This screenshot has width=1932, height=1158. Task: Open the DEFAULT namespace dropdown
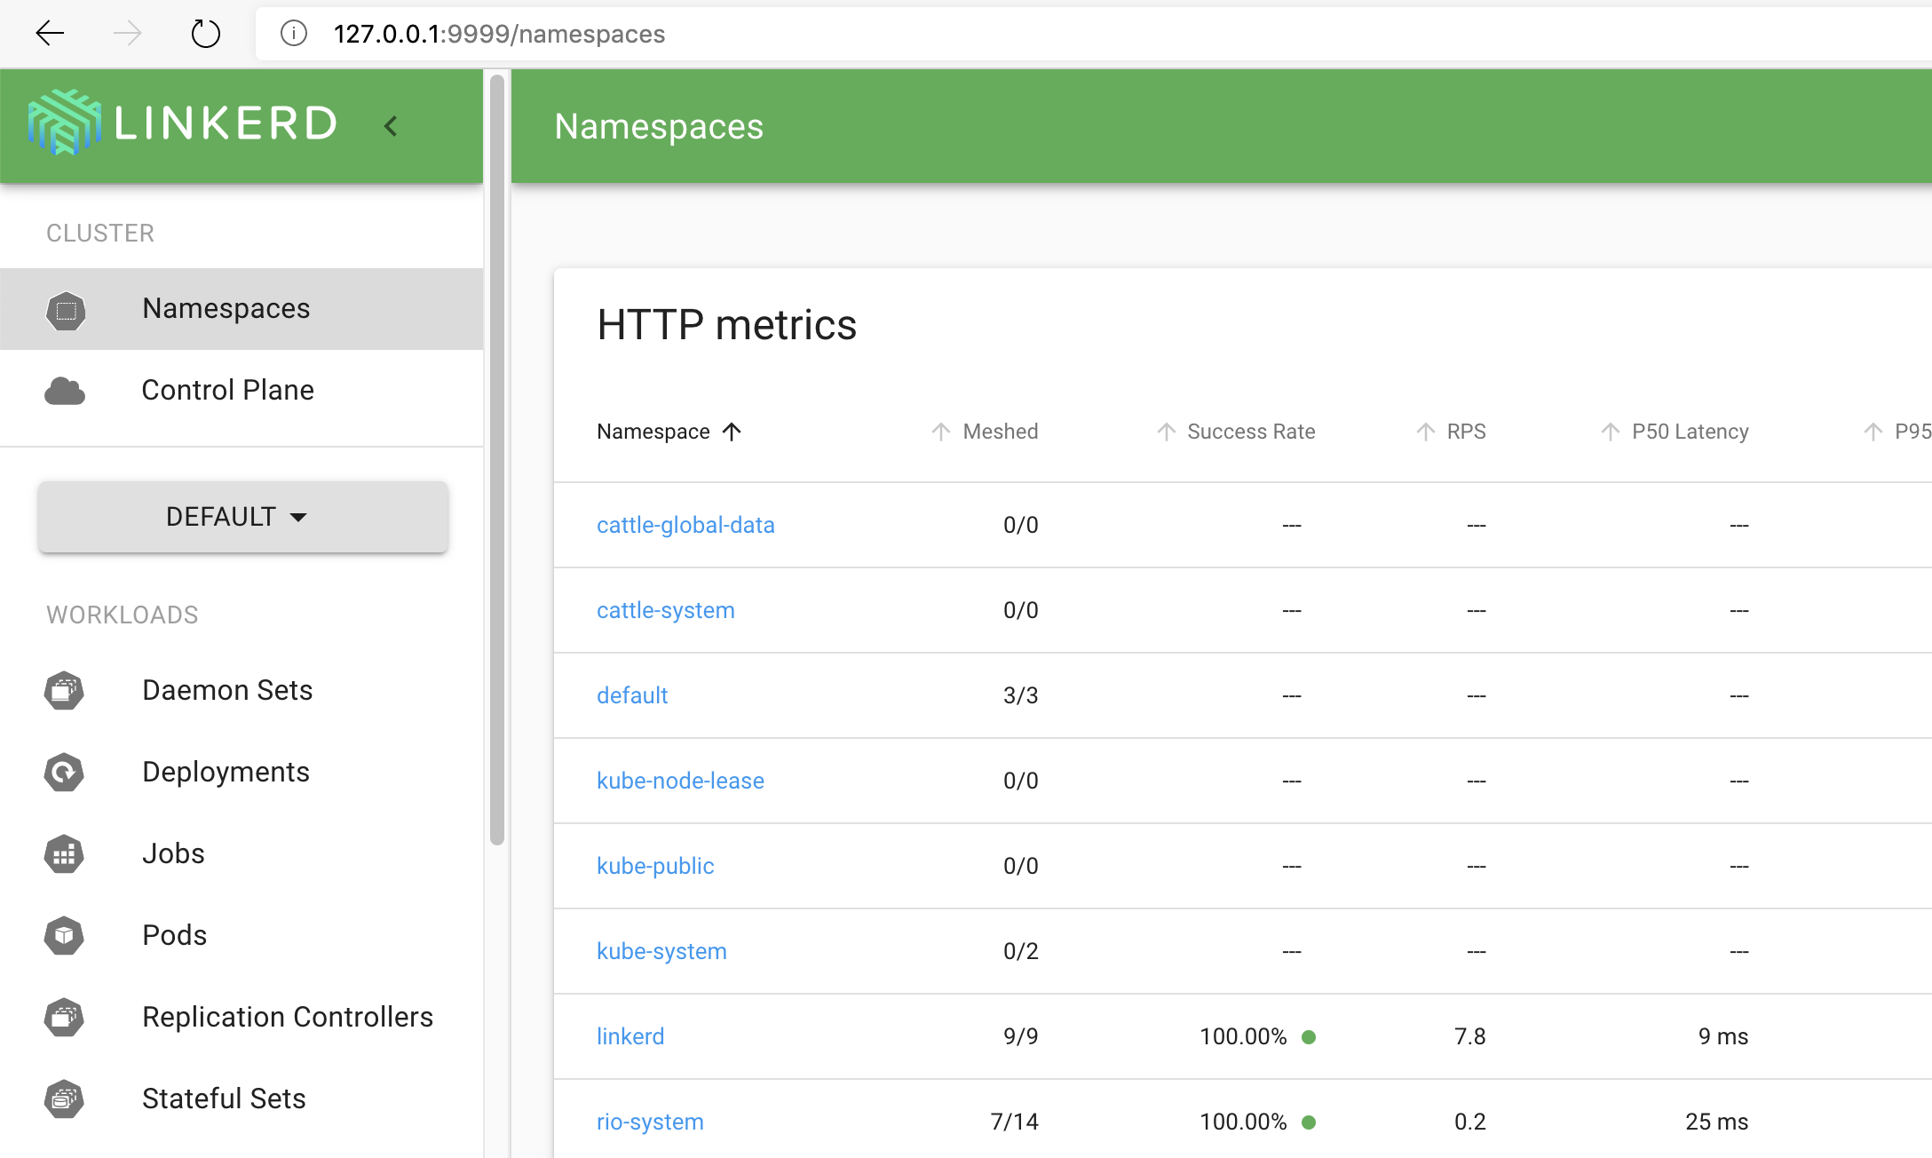(242, 517)
